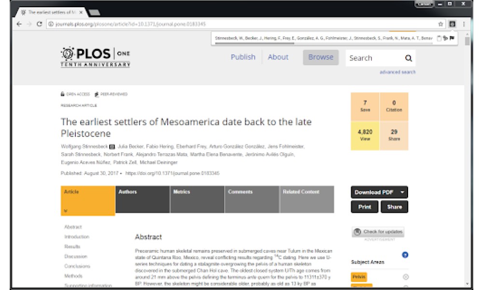Image resolution: width=483 pixels, height=290 pixels.
Task: Copy the citation with the clipboard icon
Action: [x=439, y=38]
